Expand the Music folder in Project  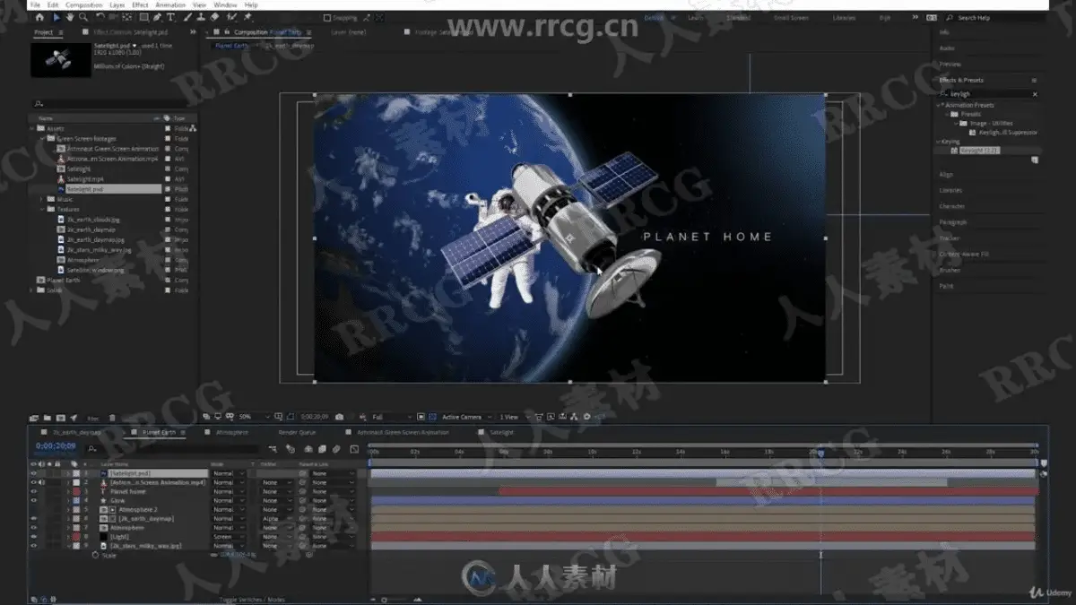click(42, 199)
